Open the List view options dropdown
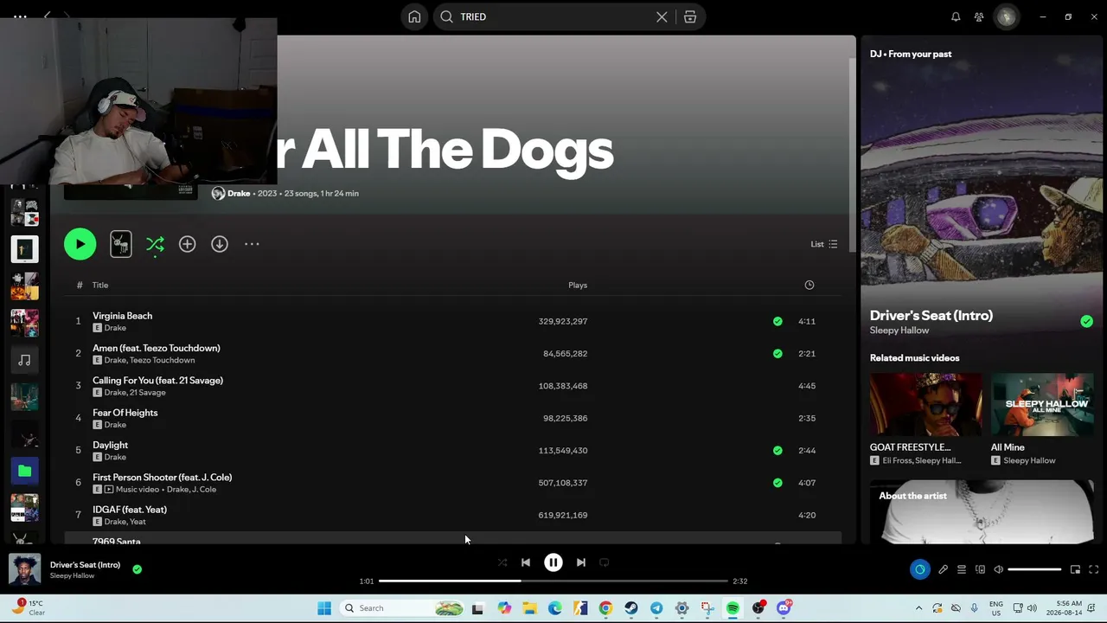 (823, 244)
